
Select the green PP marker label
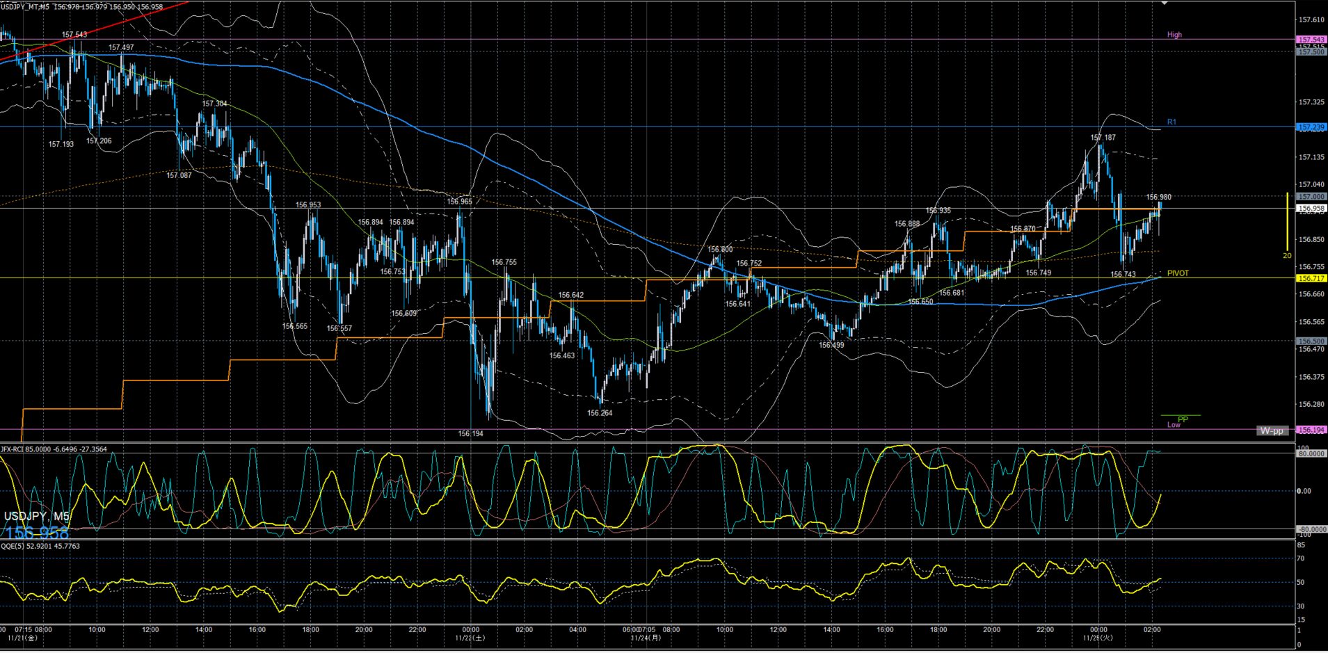(x=1183, y=419)
